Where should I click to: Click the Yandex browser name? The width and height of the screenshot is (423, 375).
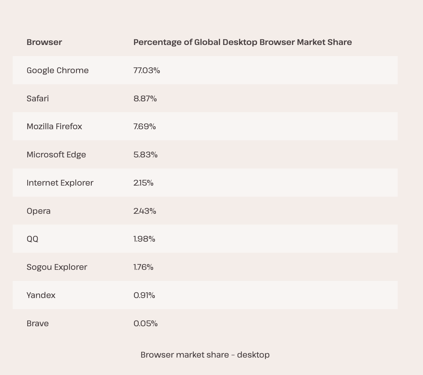[41, 295]
